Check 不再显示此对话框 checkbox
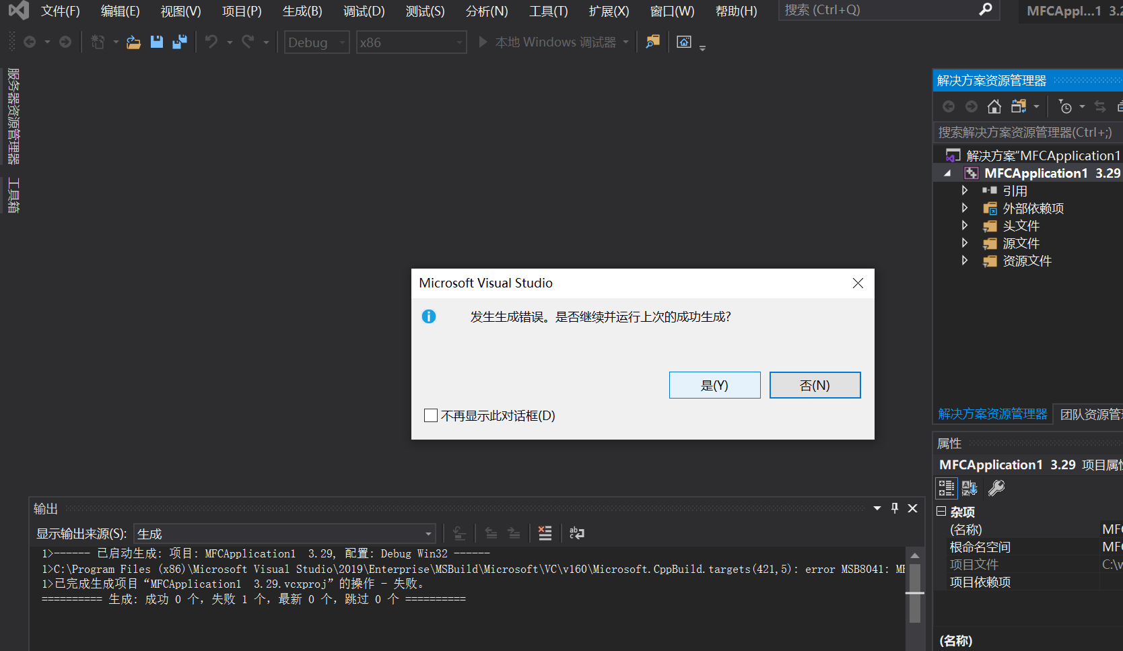1123x651 pixels. 431,415
